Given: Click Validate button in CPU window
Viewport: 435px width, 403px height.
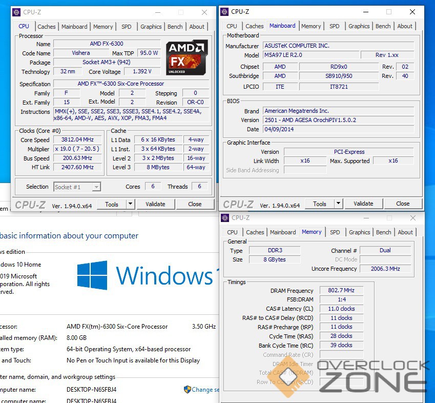Looking at the screenshot, I should 155,204.
